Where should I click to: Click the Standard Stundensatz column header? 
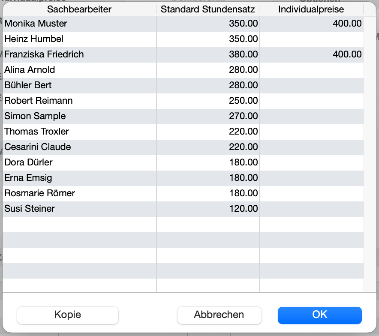tap(208, 9)
